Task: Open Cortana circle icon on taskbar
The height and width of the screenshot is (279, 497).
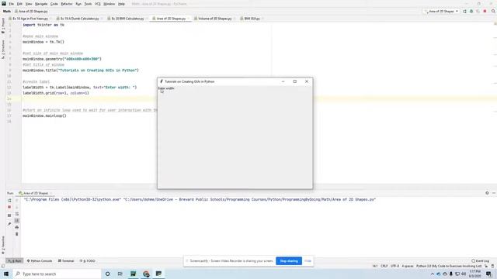Action: (x=108, y=274)
